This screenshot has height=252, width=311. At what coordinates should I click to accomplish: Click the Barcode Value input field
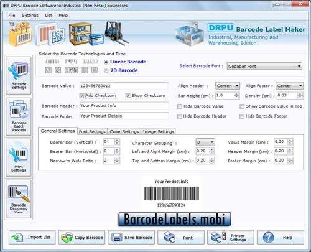pos(124,86)
